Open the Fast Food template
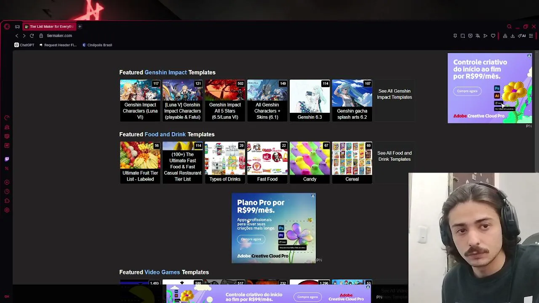The image size is (539, 303). pos(267,162)
